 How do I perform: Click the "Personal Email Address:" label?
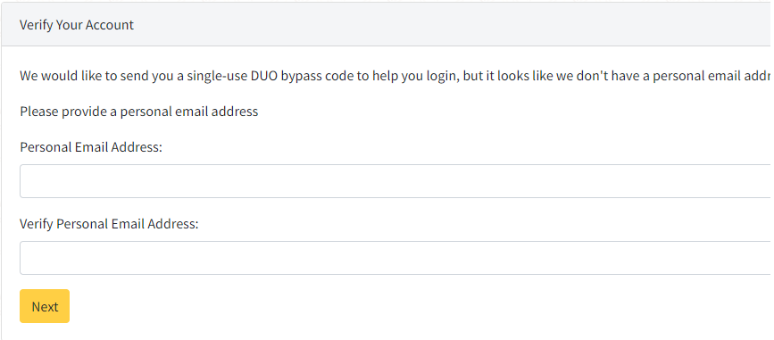coord(91,147)
